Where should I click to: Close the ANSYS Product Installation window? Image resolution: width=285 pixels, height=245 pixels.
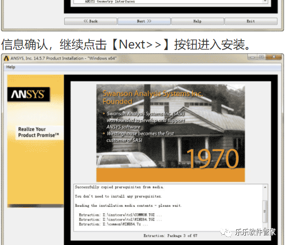tap(274, 57)
